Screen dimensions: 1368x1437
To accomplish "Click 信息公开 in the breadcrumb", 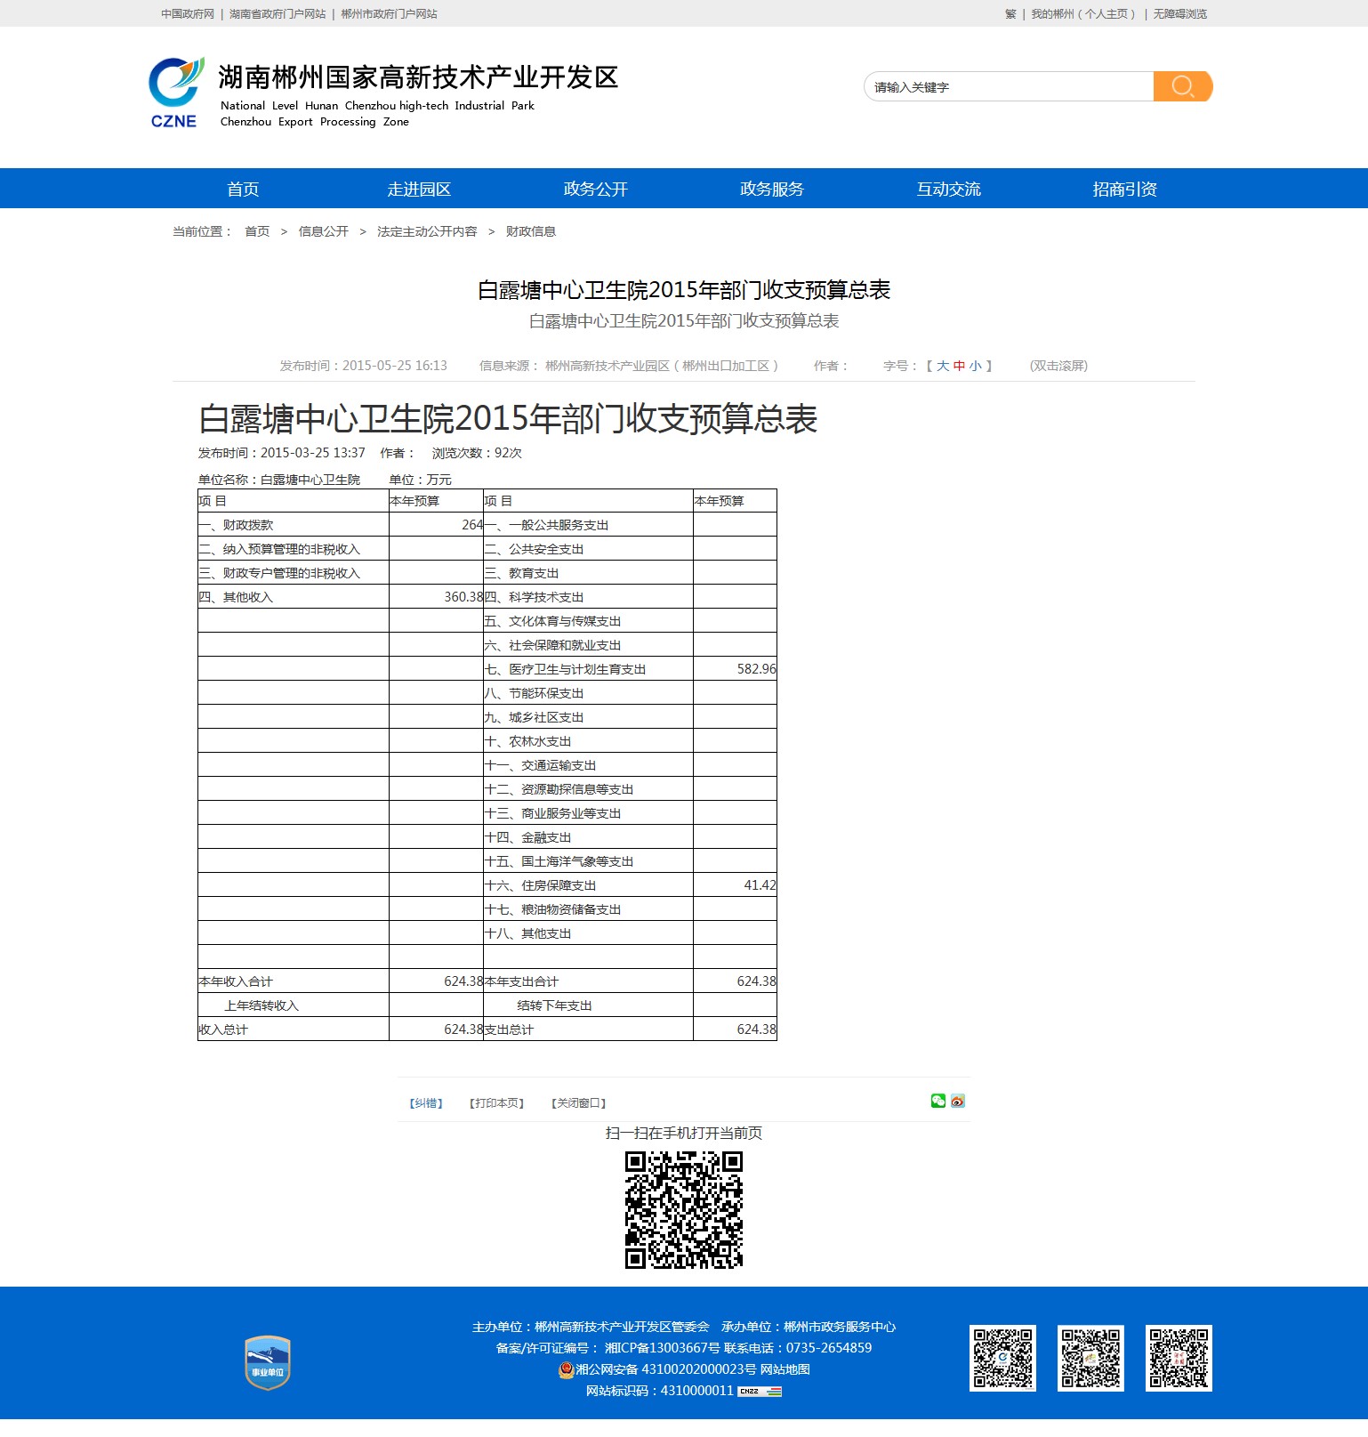I will point(324,231).
